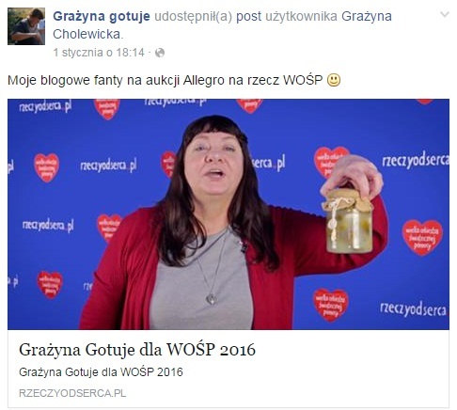Click the jar held up in preview
Viewport: 457px width, 410px height.
[x=348, y=221]
